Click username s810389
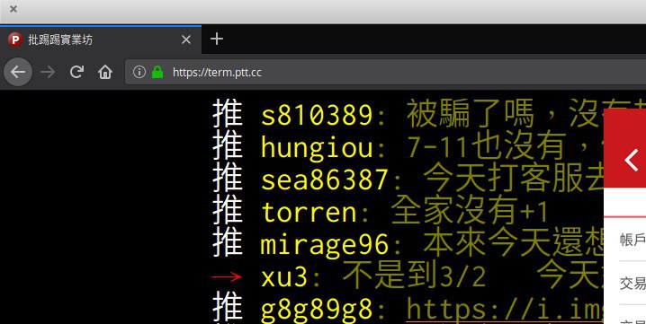The height and width of the screenshot is (324, 646). point(317,116)
